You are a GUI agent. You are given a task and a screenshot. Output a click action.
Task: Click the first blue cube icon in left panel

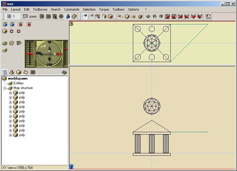coord(5,24)
